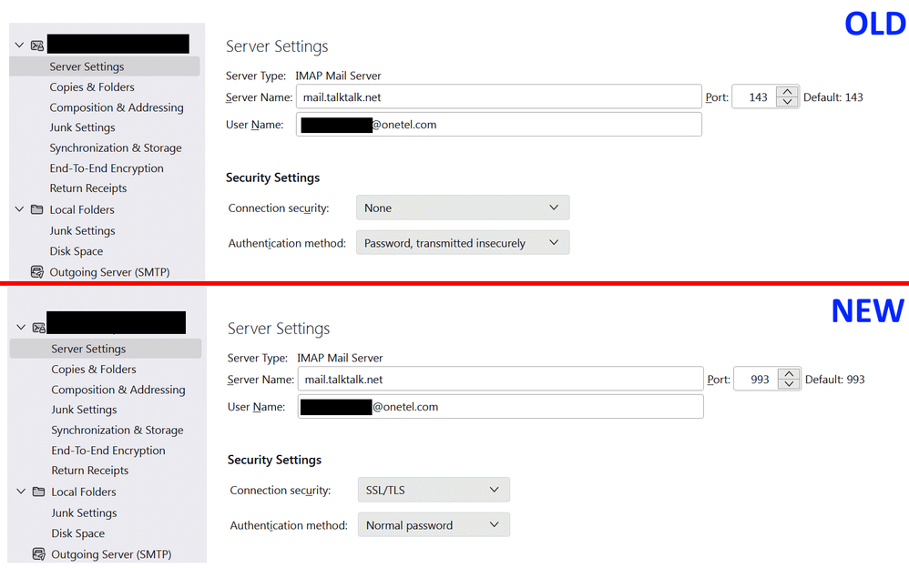
Task: Click the Outgoing Server (SMTP) icon in NEW panel
Action: tap(37, 553)
